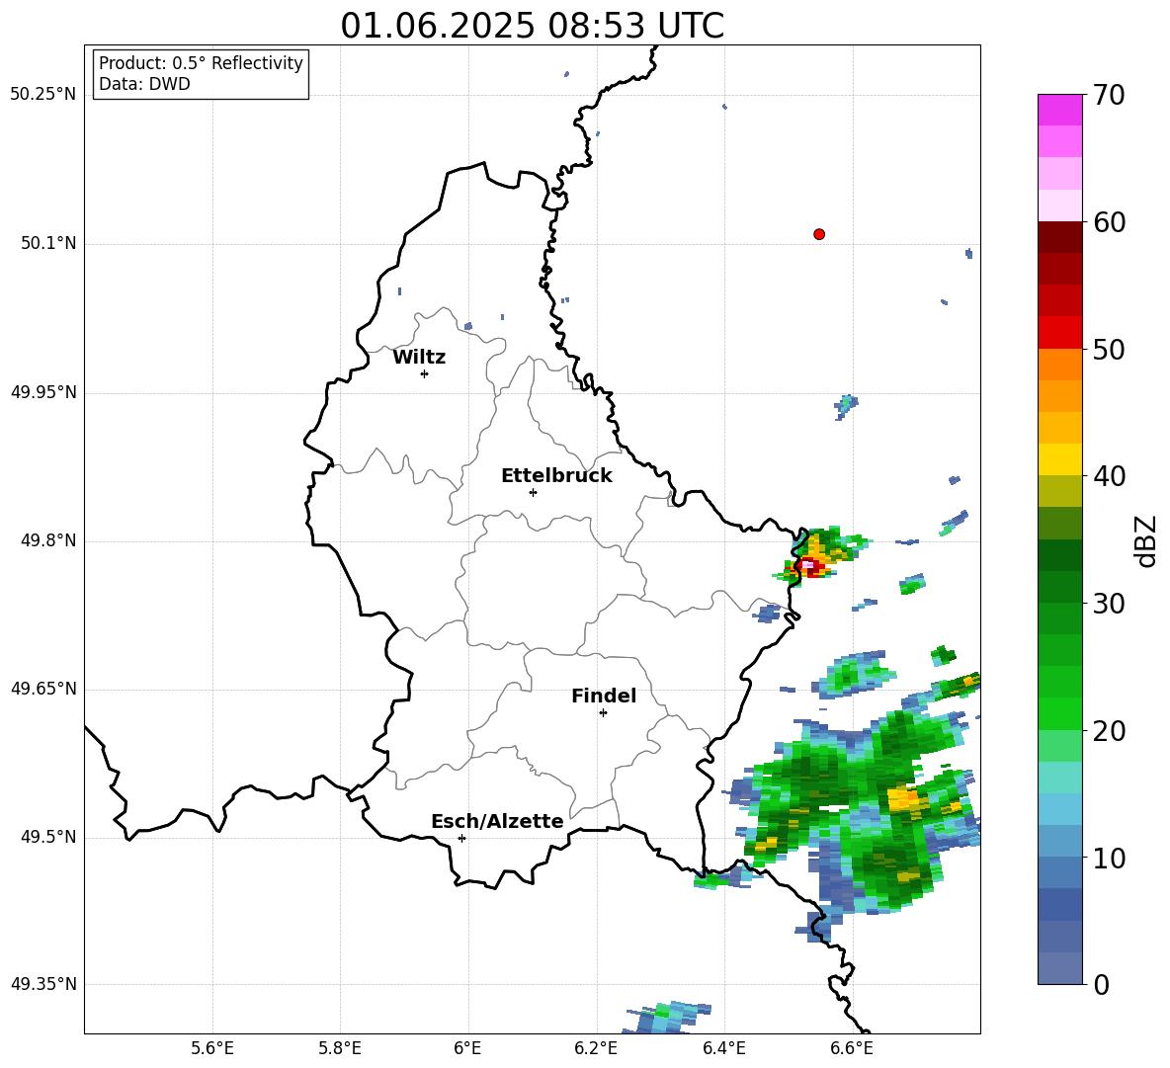The width and height of the screenshot is (1170, 1068).
Task: Click the 49.65°N latitude label
Action: (x=43, y=690)
